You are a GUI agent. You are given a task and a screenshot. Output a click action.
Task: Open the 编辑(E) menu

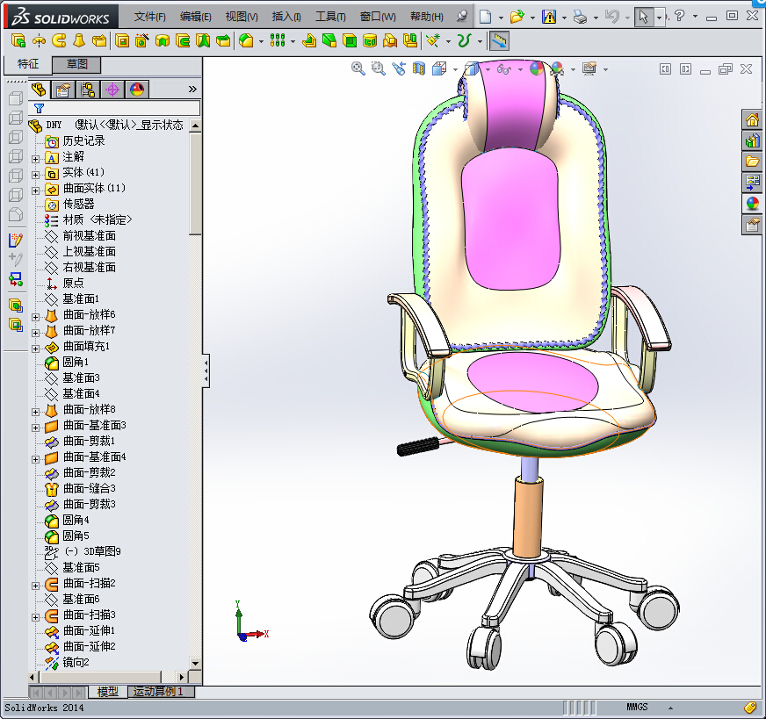click(x=195, y=17)
